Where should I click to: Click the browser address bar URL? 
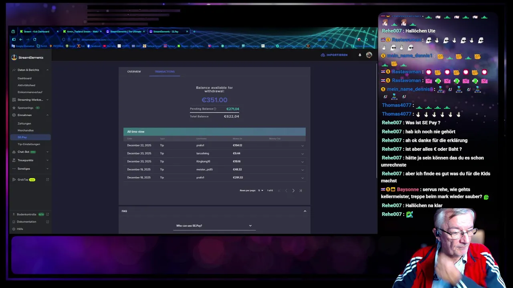(104, 39)
